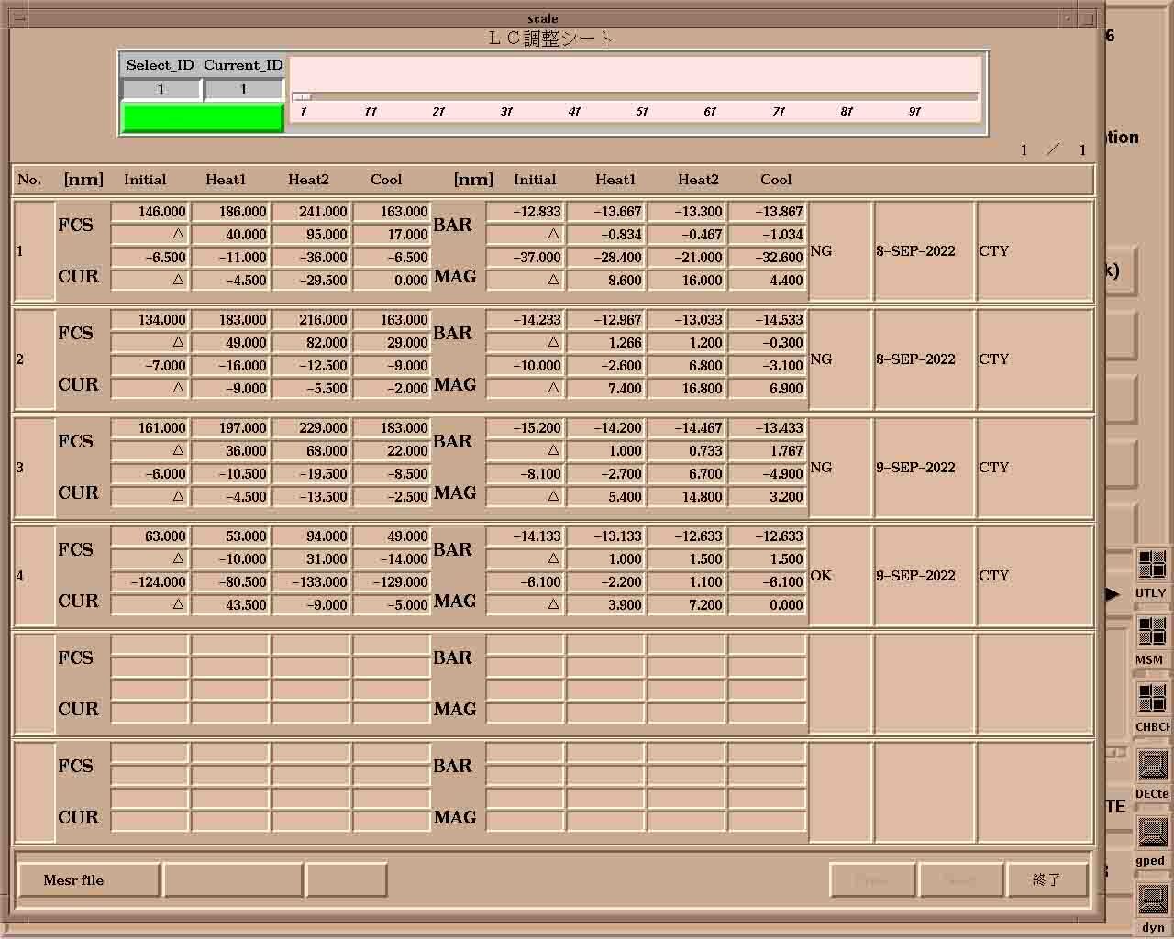1174x939 pixels.
Task: Select row 3 FCS Heat2 229.000
Action: [x=311, y=428]
